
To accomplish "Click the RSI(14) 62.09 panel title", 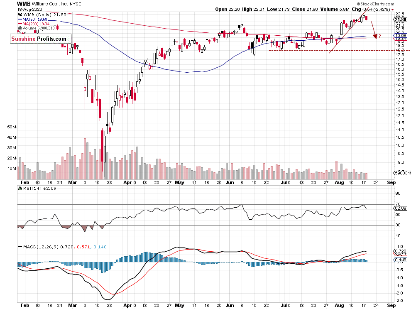I will click(40, 188).
